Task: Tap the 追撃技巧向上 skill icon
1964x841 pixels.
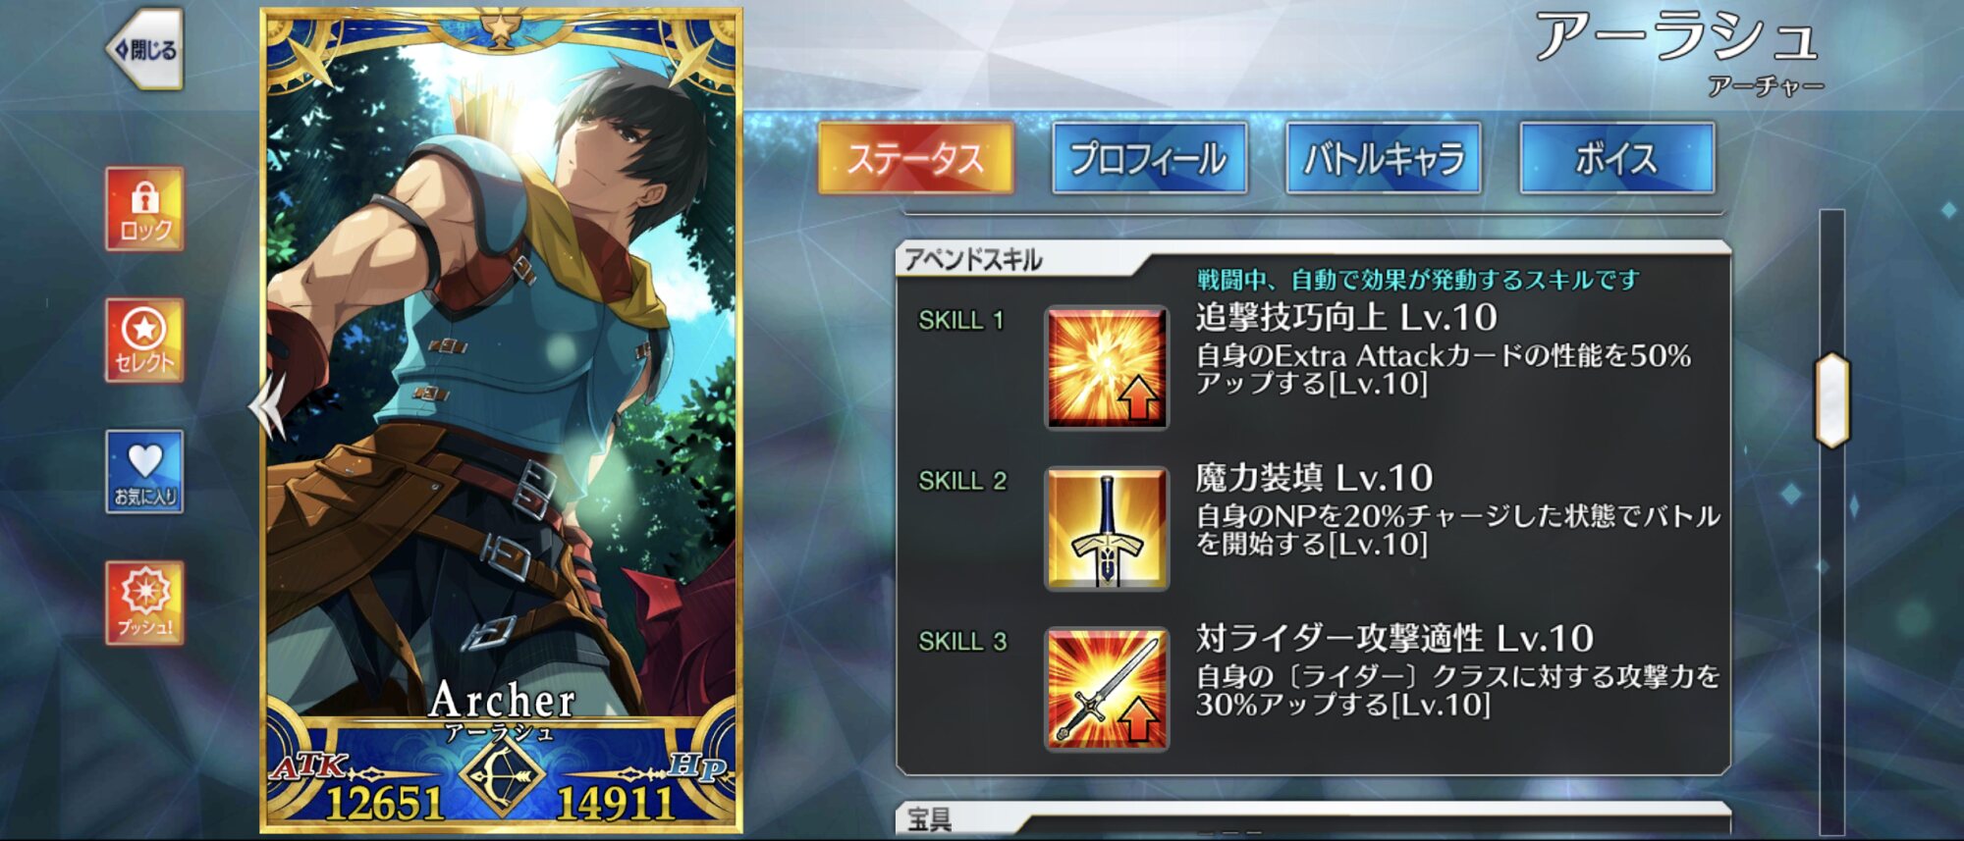Action: click(x=1107, y=368)
